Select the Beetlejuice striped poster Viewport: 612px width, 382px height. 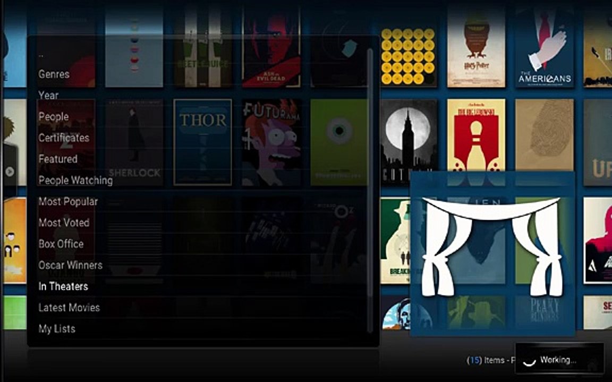[202, 46]
